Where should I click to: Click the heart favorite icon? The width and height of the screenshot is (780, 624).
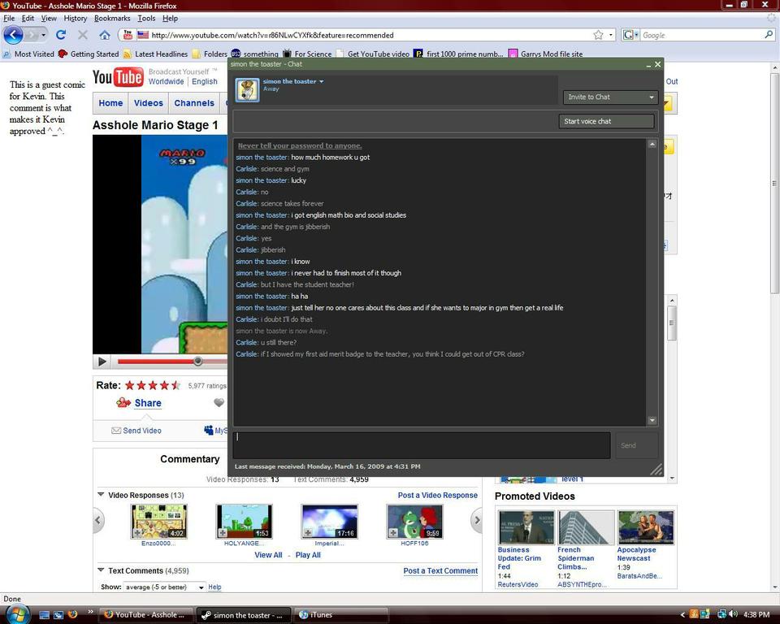219,402
